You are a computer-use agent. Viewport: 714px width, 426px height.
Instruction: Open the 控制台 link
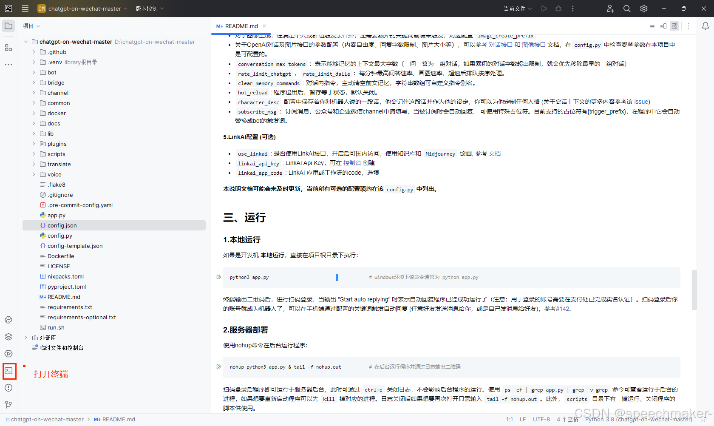[352, 163]
